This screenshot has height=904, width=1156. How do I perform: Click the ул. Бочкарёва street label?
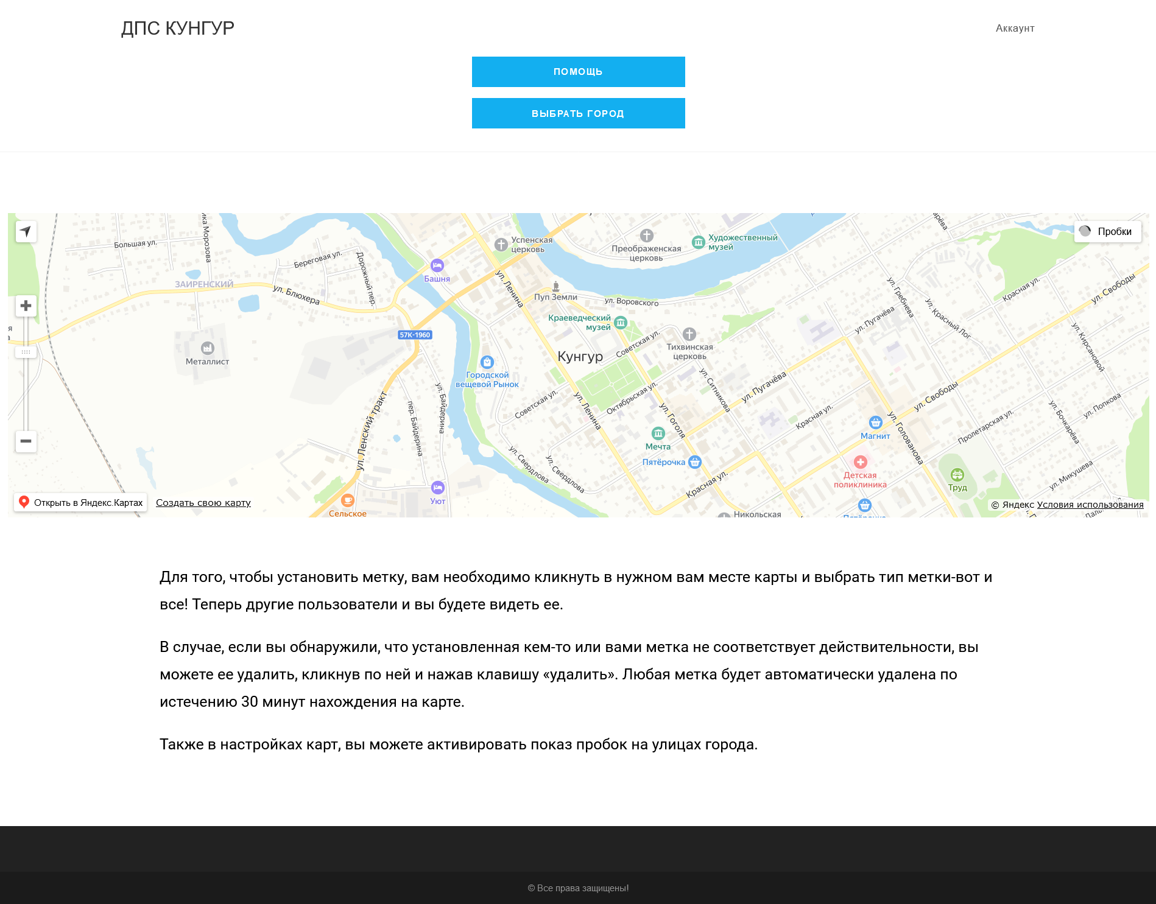(1064, 422)
